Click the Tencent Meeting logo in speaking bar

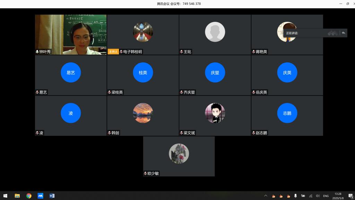pyautogui.click(x=333, y=33)
